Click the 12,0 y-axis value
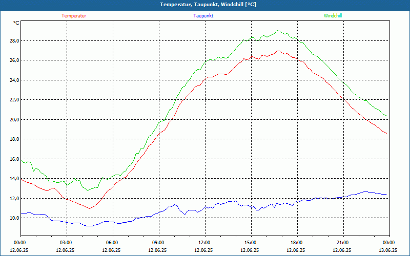 [15, 199]
